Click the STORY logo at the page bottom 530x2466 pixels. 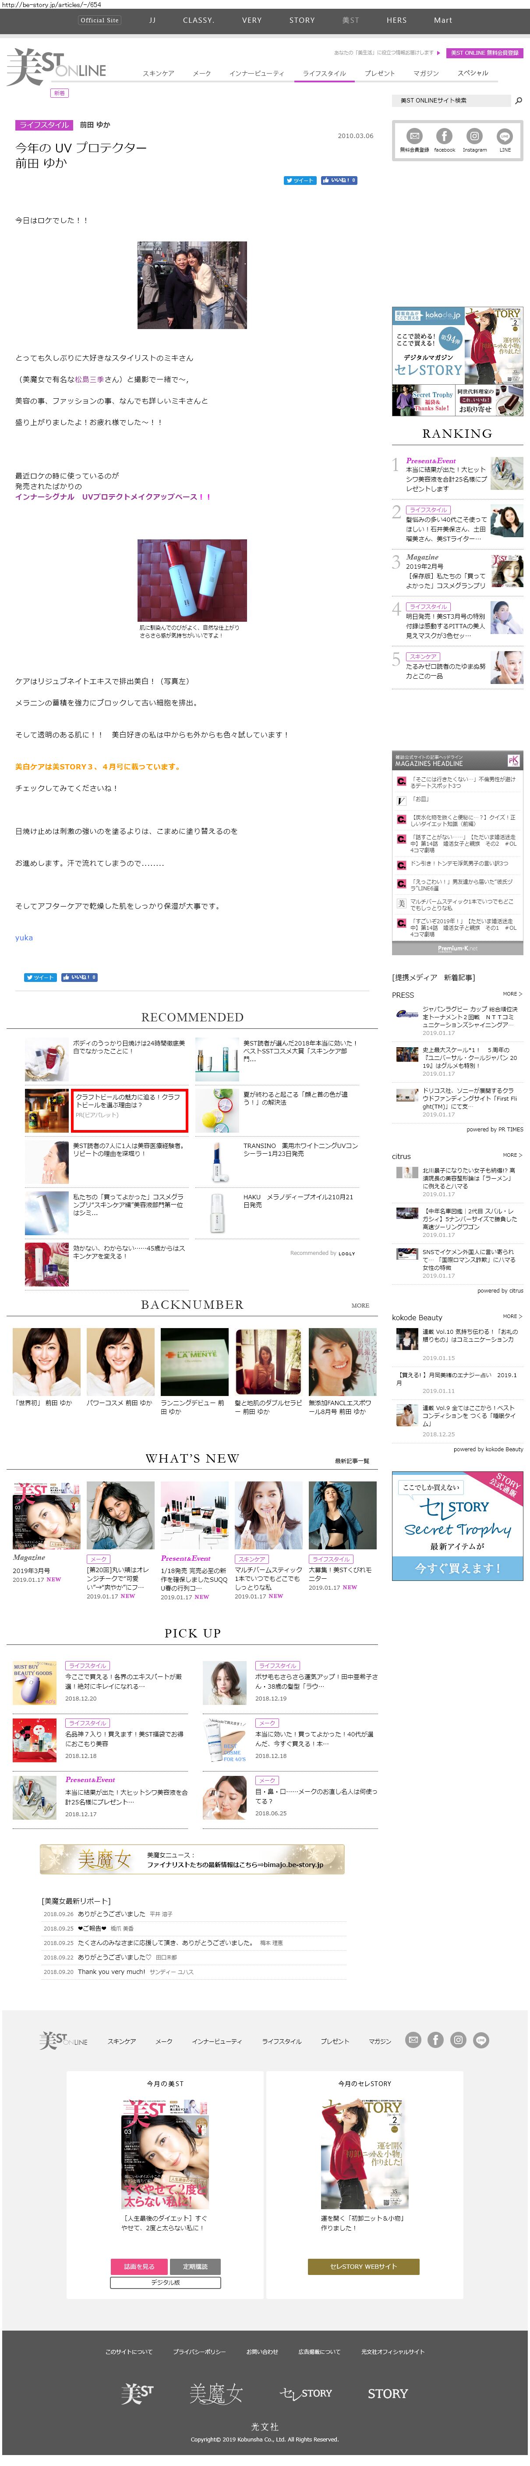coord(388,2393)
